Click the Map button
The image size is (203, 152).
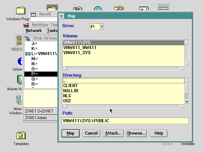click(70, 133)
